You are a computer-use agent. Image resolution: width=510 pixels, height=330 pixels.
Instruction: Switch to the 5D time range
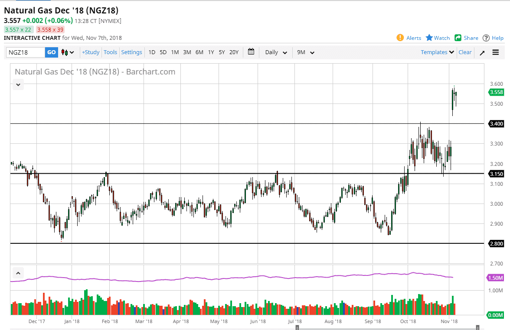pyautogui.click(x=163, y=52)
